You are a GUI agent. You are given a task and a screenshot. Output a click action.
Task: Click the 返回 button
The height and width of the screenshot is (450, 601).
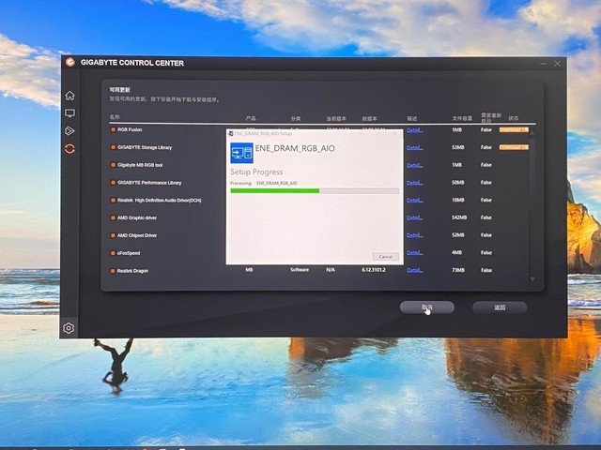500,307
